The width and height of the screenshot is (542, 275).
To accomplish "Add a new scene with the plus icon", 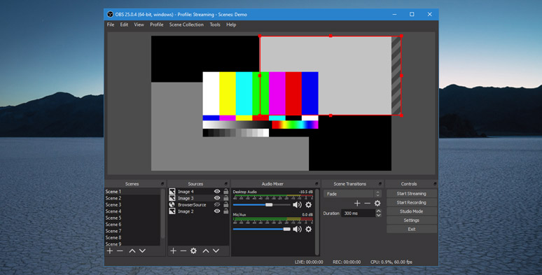I will pos(110,251).
